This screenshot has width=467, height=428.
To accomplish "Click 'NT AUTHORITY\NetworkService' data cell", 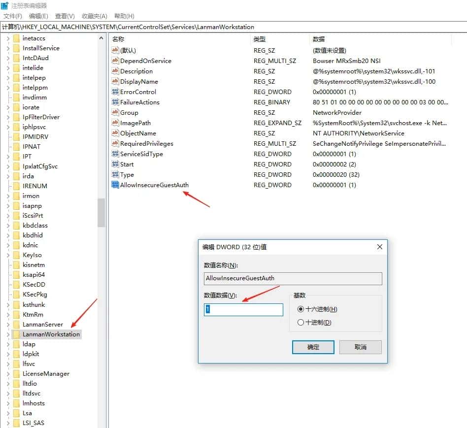I will [358, 133].
